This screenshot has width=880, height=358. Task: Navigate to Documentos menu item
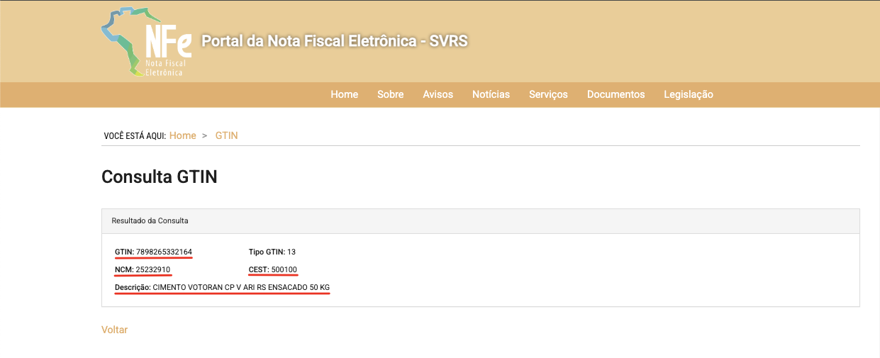pyautogui.click(x=616, y=94)
